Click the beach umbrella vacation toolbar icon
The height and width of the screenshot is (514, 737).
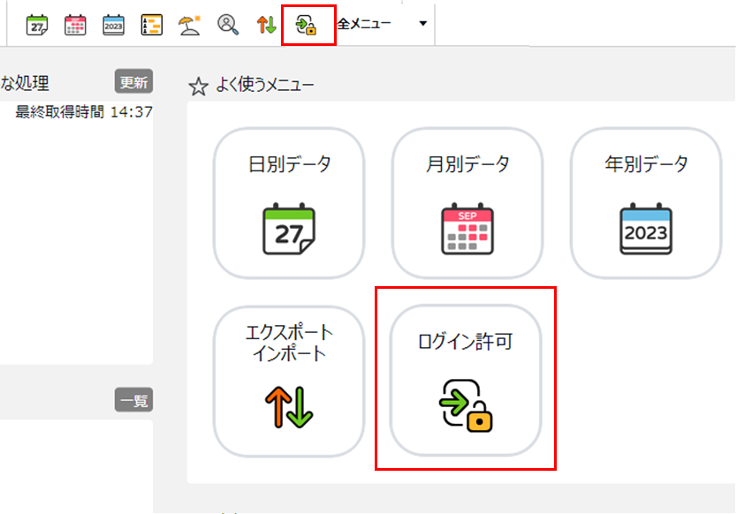(189, 25)
